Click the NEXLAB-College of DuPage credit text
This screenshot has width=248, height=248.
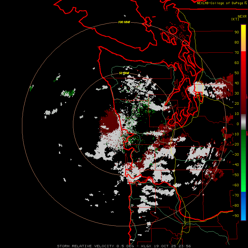(222, 3)
